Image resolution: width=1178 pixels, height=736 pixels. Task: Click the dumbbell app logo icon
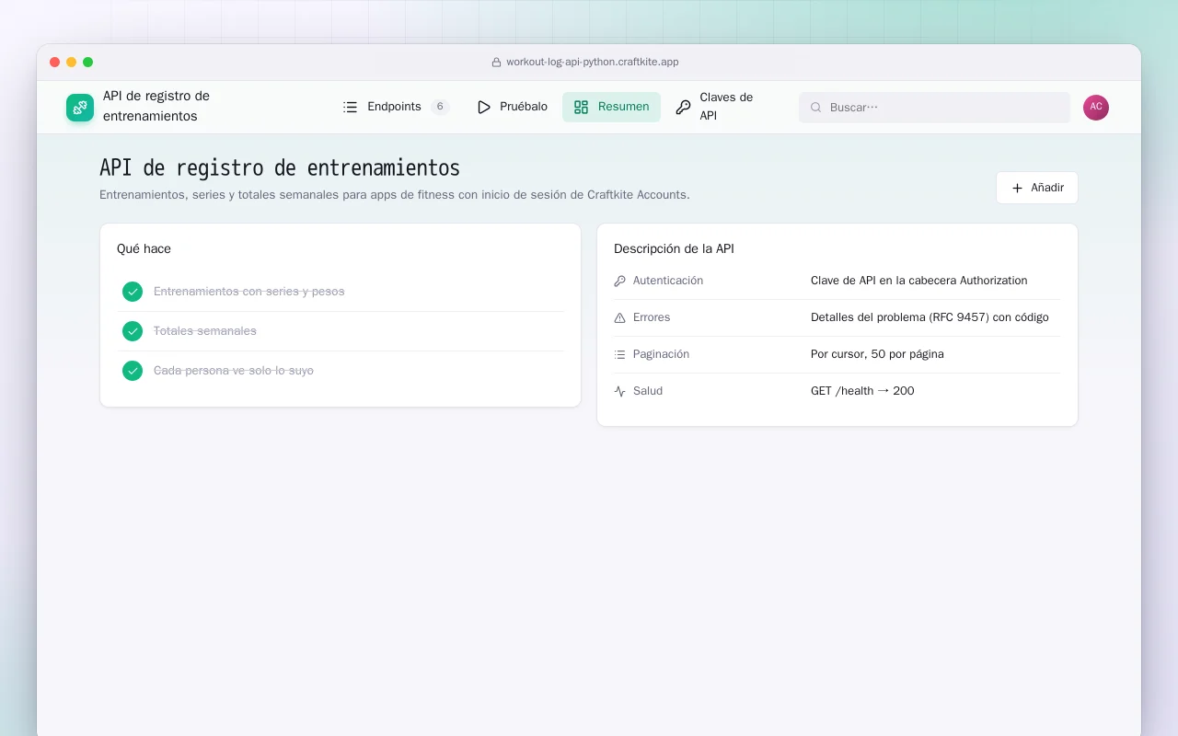[x=80, y=108]
